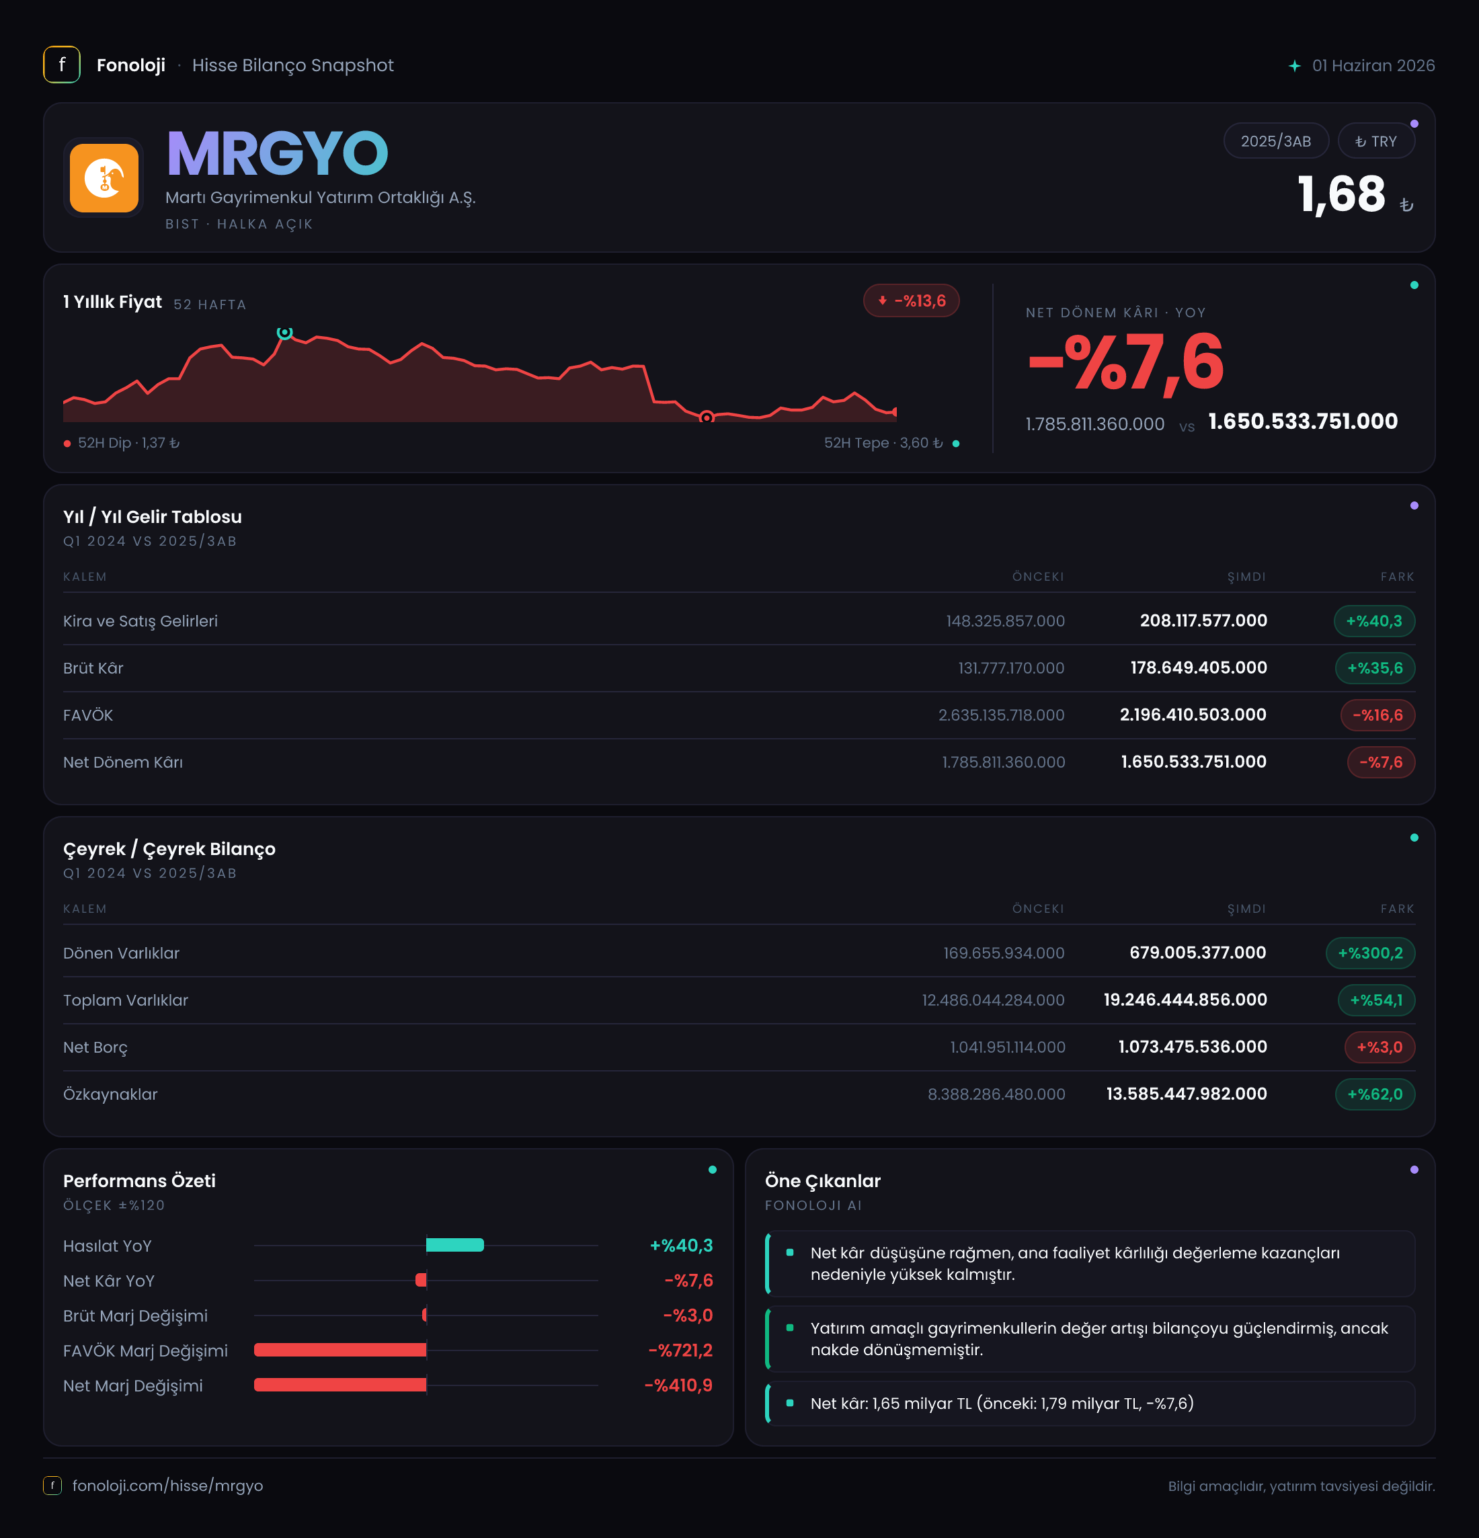Screen dimensions: 1479x1538
Task: Click the MRGYO orange company logo
Action: tap(104, 178)
